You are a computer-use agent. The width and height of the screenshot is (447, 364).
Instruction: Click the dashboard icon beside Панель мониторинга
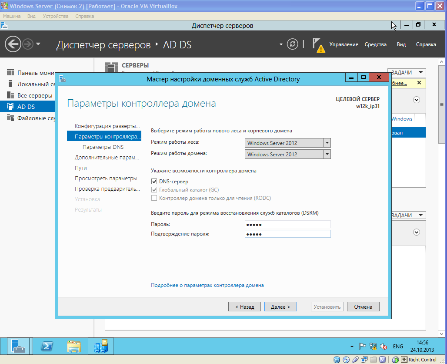click(10, 72)
